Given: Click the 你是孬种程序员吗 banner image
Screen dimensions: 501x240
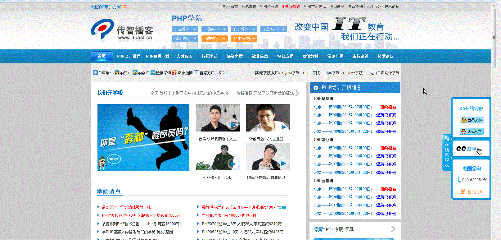Looking at the screenshot, I should (x=143, y=137).
